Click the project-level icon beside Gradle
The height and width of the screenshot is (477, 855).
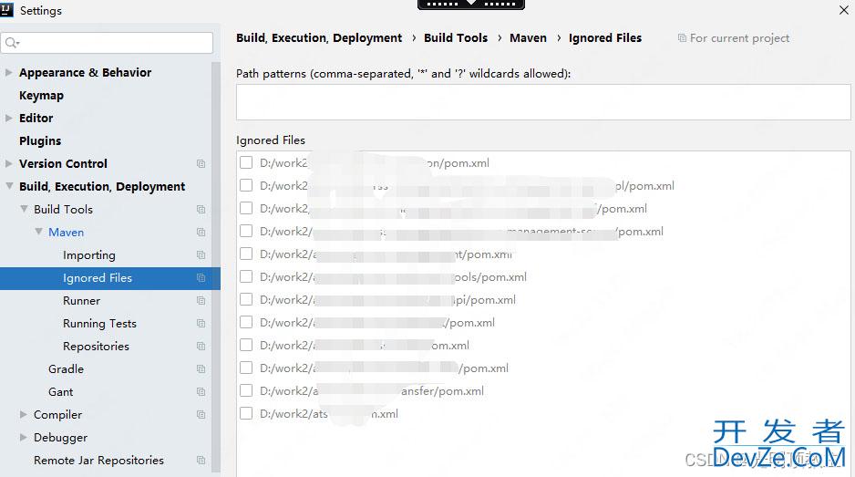tap(201, 369)
